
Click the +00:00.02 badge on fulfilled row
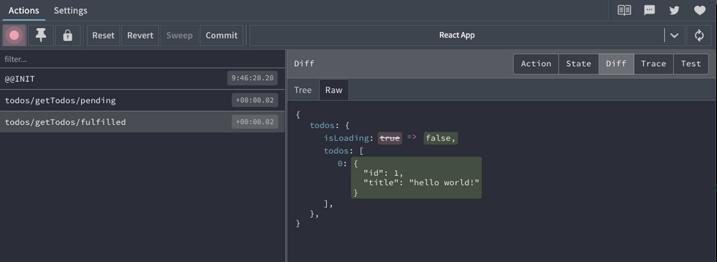(255, 122)
